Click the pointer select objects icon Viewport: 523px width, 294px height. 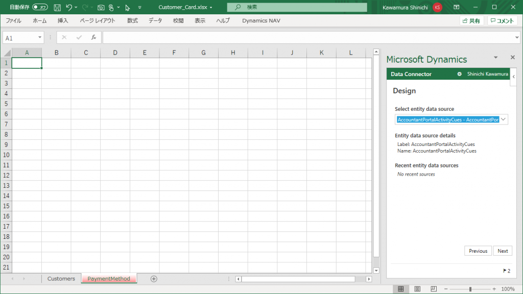click(127, 7)
